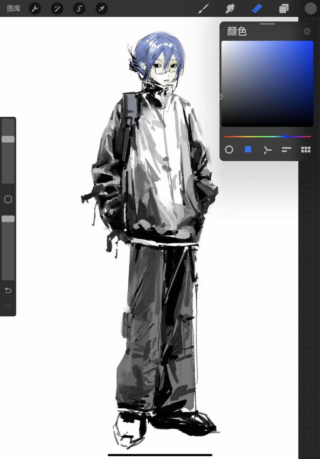Close the 颜色 color panel

coord(307,31)
